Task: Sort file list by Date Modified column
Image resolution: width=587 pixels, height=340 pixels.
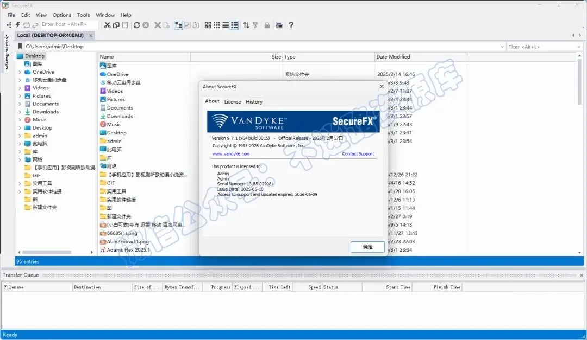Action: coord(421,57)
